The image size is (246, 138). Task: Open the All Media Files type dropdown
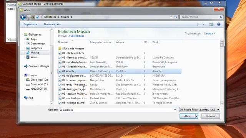(x=199, y=110)
